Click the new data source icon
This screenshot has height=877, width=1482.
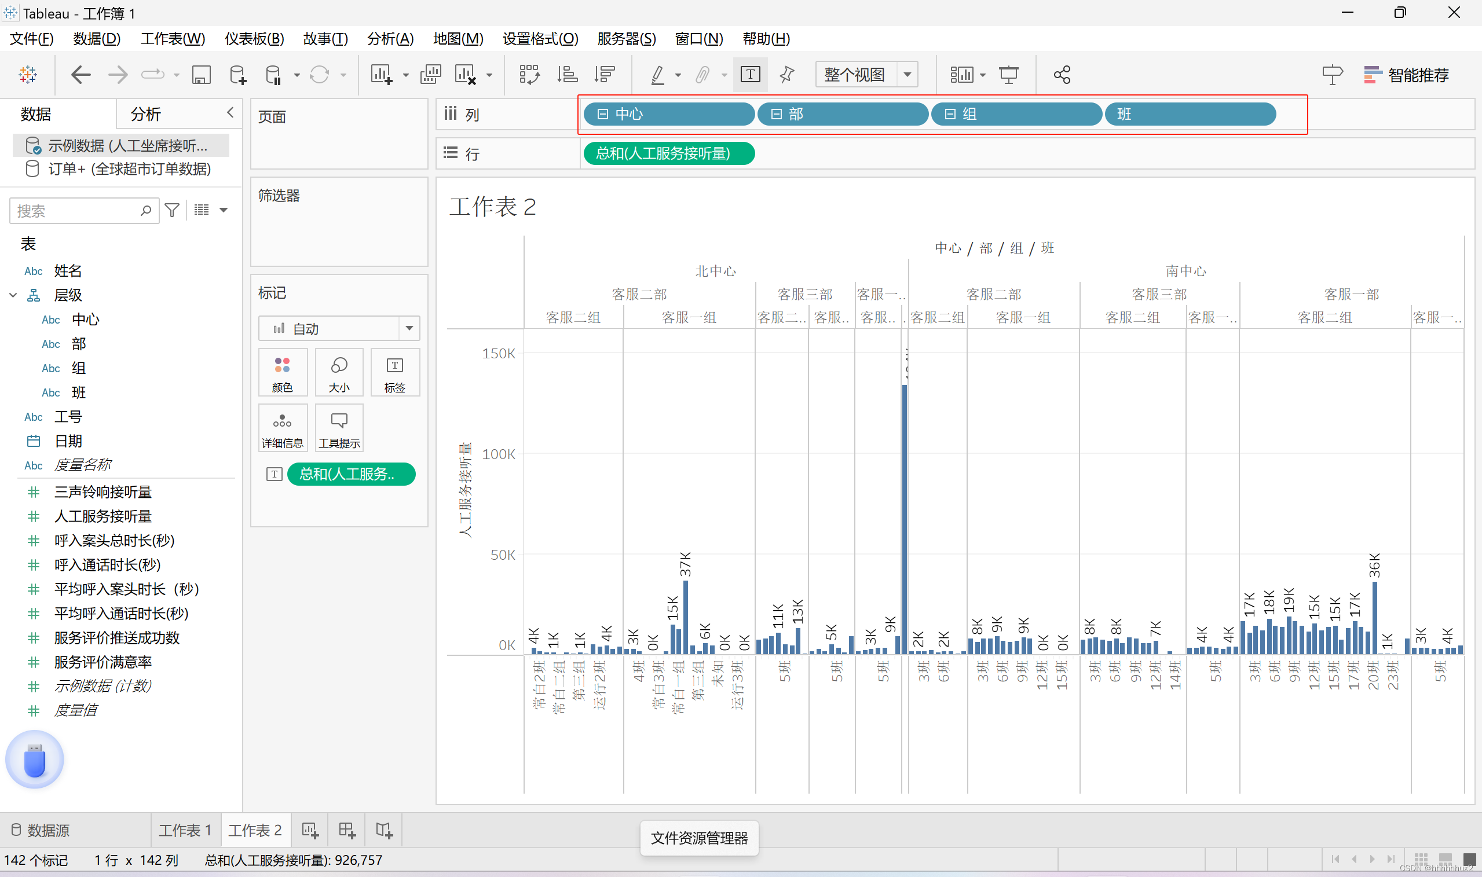(237, 75)
